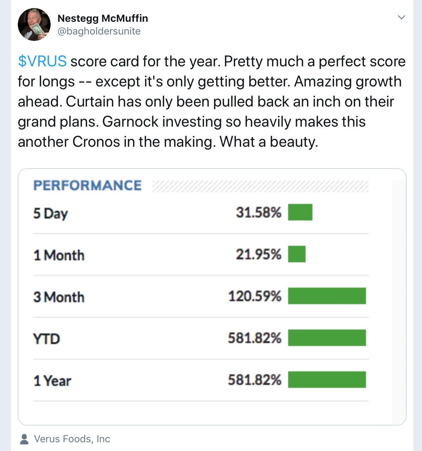Click Nestegg McMuffin profile avatar
The image size is (422, 451).
click(x=34, y=25)
